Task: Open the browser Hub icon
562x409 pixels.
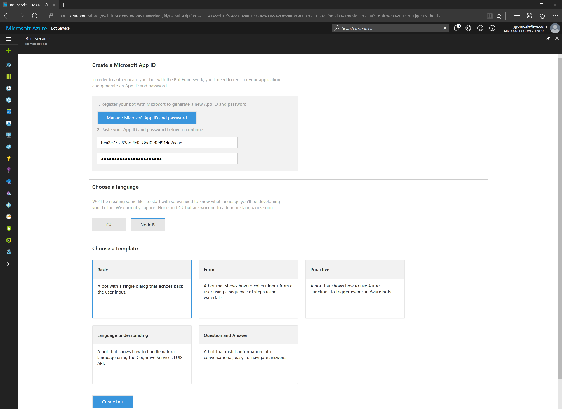Action: tap(516, 16)
